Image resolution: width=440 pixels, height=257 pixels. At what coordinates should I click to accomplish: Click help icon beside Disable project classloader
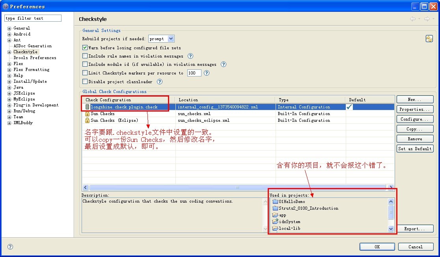coord(160,82)
